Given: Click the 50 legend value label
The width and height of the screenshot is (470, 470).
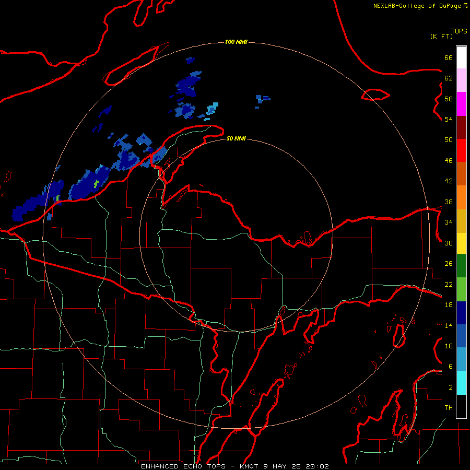Looking at the screenshot, I should (449, 140).
